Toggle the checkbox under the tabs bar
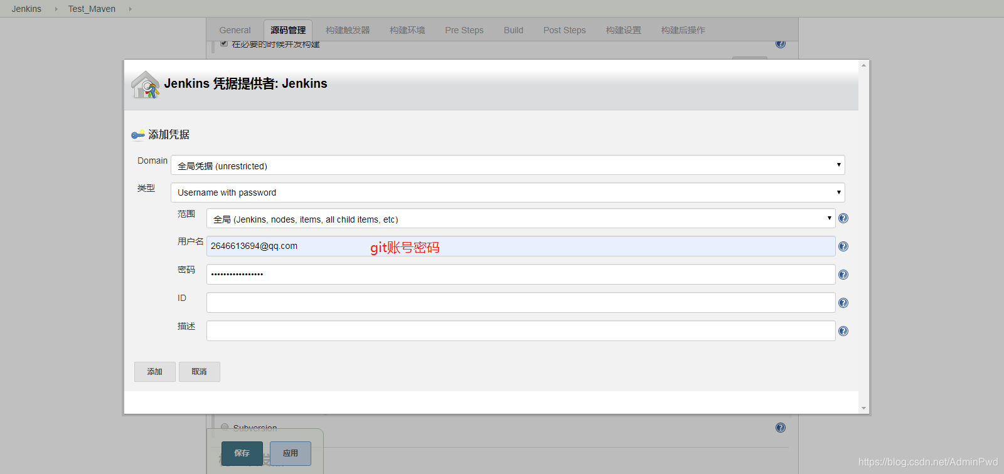This screenshot has width=1004, height=474. pyautogui.click(x=224, y=44)
